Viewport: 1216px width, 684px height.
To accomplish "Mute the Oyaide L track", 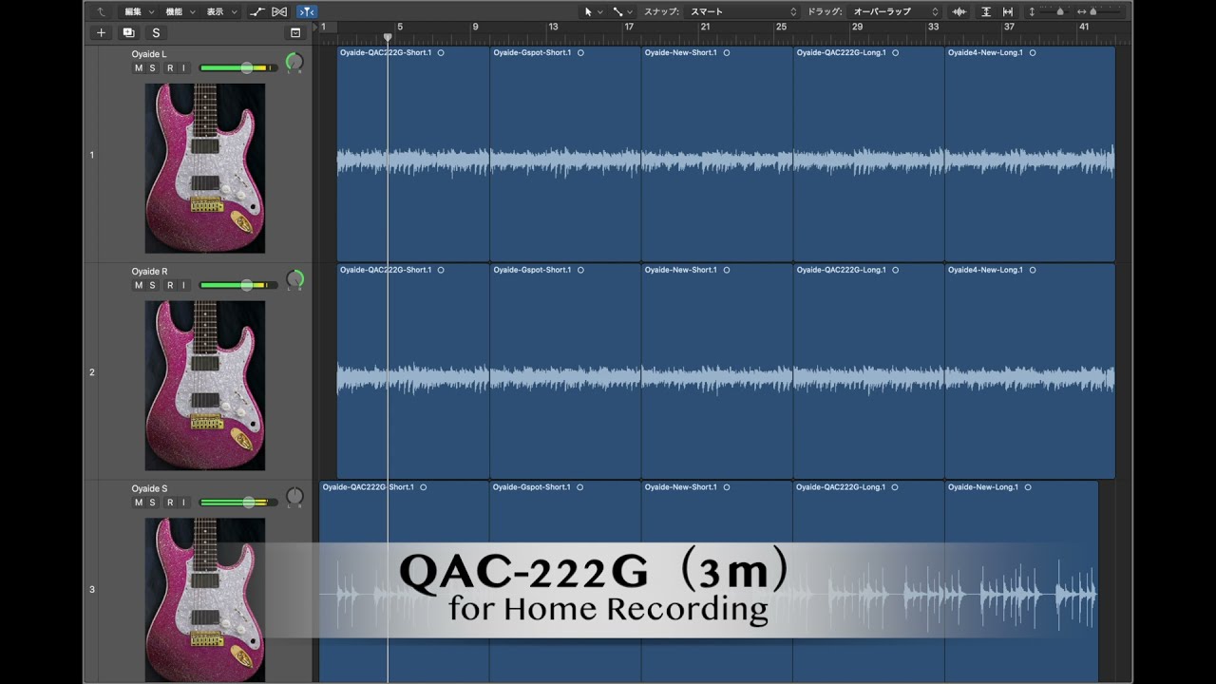I will [x=139, y=68].
